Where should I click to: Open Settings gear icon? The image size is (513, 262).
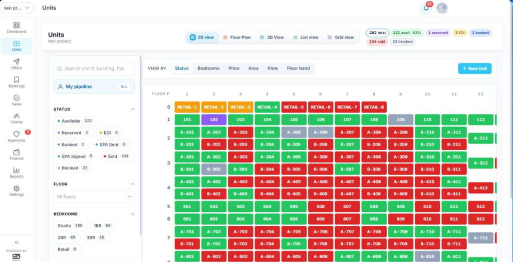coord(17,188)
